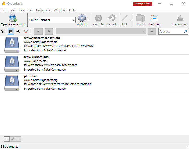Click the Disconnect eject icon
This screenshot has height=149, width=189.
pos(180,18)
